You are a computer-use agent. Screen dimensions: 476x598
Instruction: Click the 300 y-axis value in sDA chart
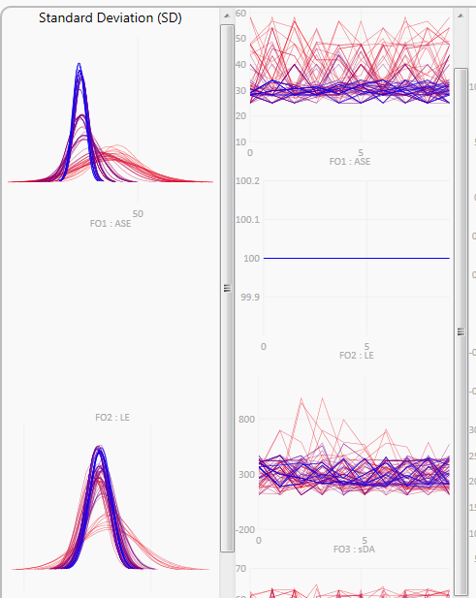(x=246, y=475)
